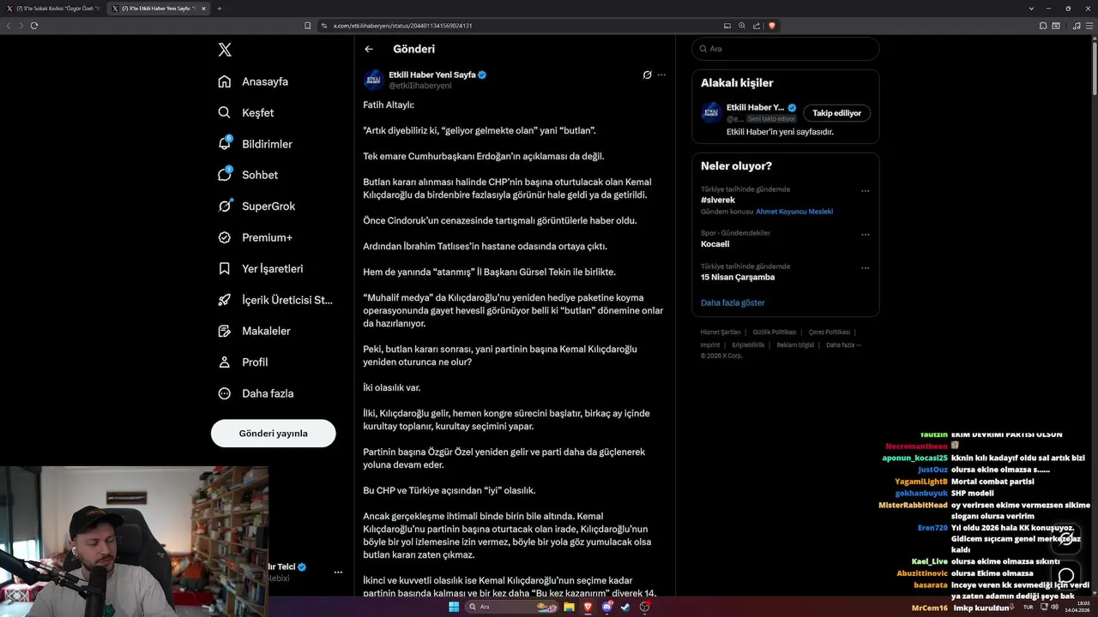Screen dimensions: 1098x617
Task: Open the Erişilebilirlik footer link
Action: [748, 344]
